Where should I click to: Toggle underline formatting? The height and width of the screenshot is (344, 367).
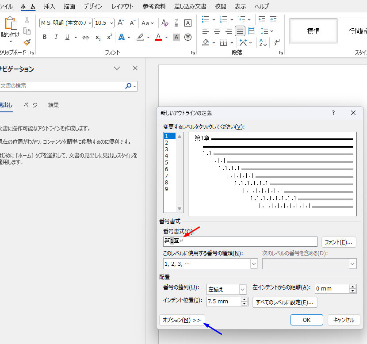pyautogui.click(x=67, y=37)
